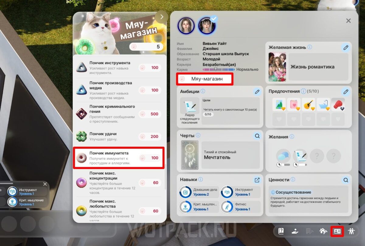Click the Карма level bar
This screenshot has height=246, width=365.
219,69
